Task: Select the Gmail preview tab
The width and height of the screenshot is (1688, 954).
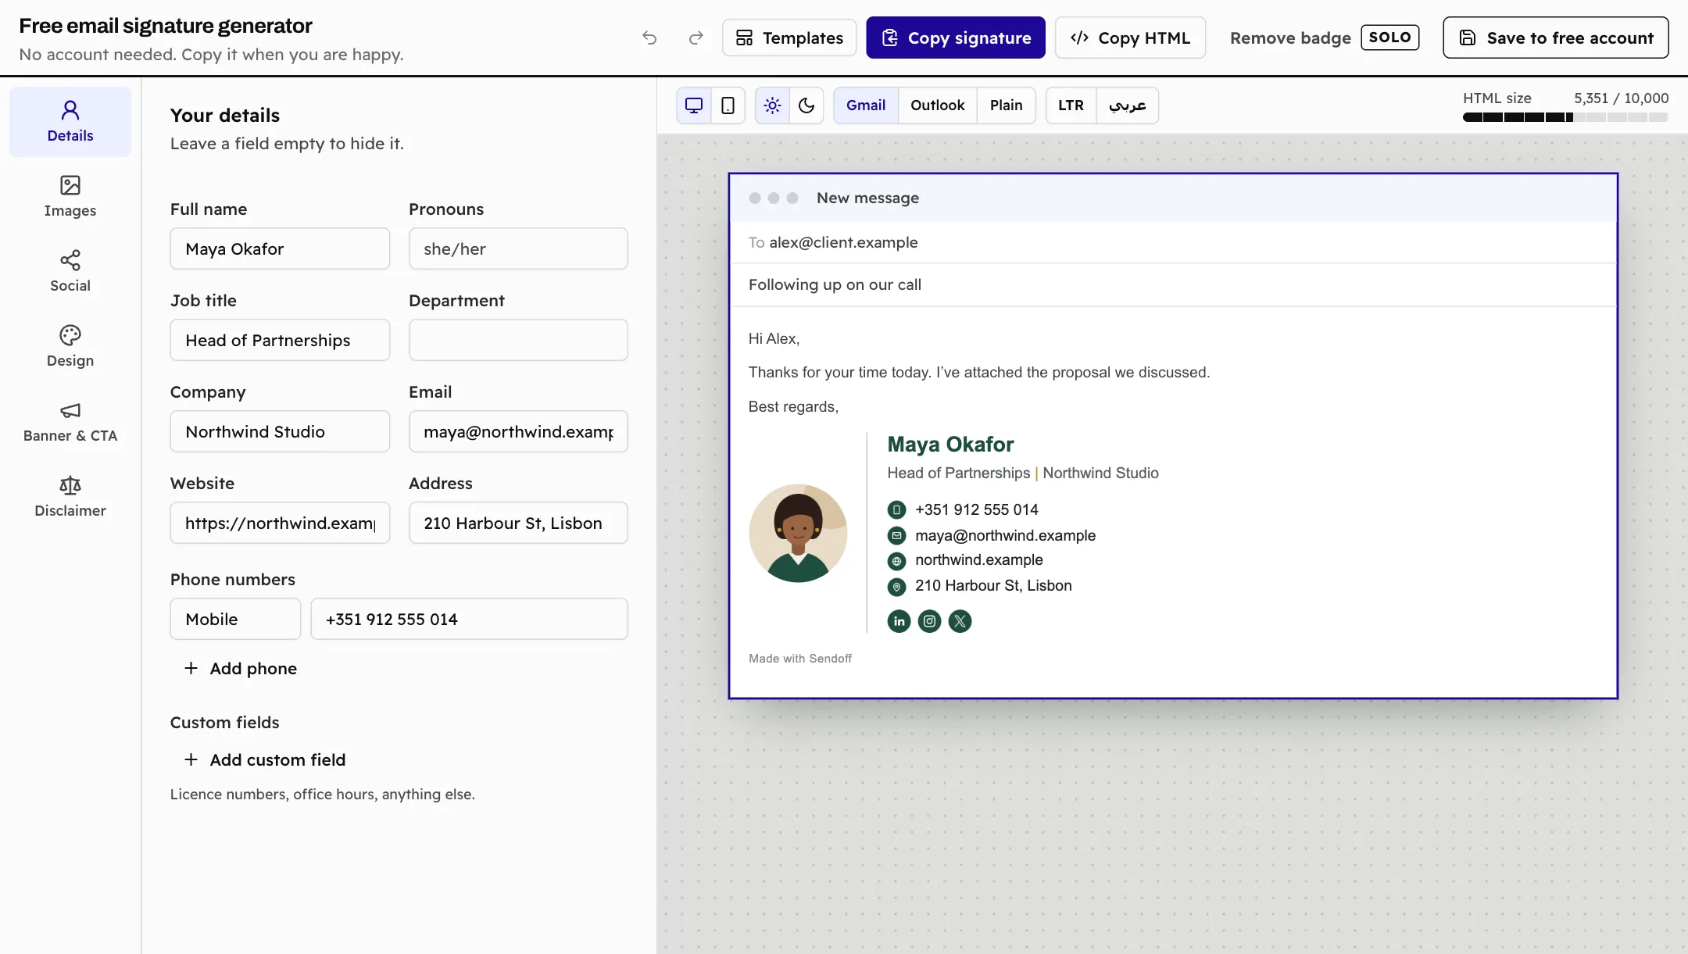Action: (x=866, y=105)
